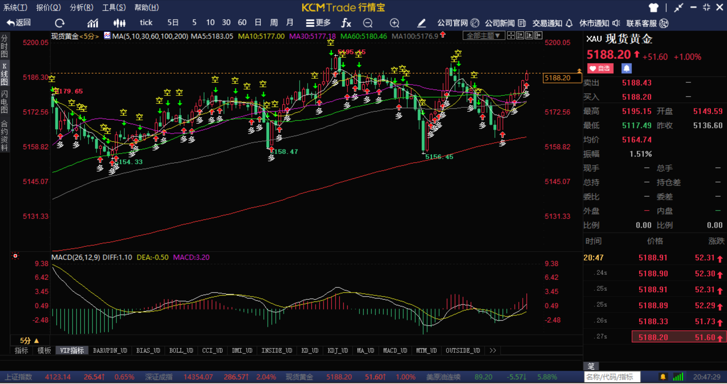The image size is (727, 384).
Task: Set a price alert with bell icon
Action: [626, 68]
